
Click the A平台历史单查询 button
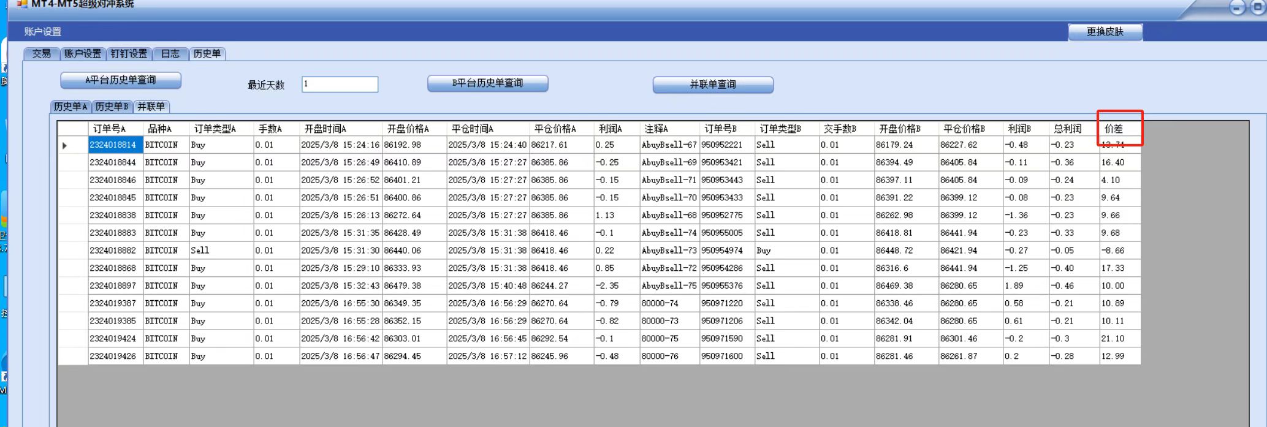tap(121, 80)
